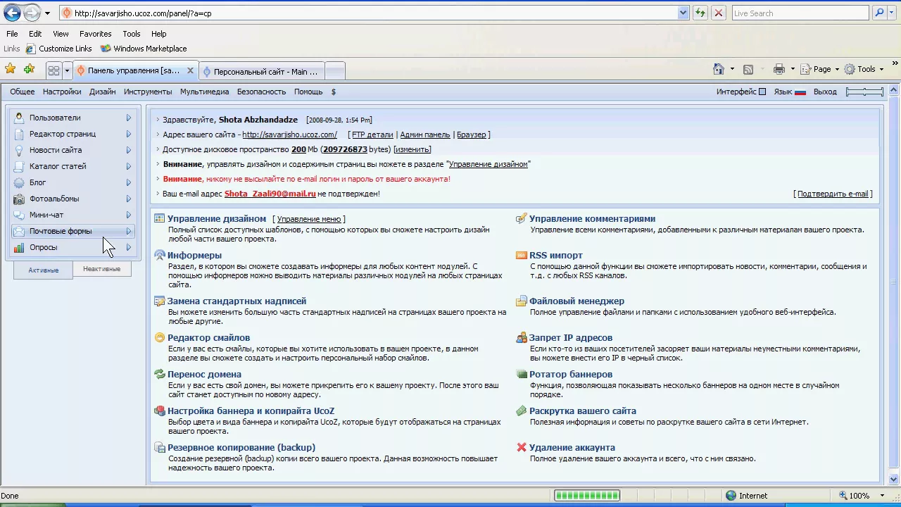Viewport: 901px width, 507px height.
Task: Click the Подтвердить e-mail link
Action: click(x=833, y=194)
